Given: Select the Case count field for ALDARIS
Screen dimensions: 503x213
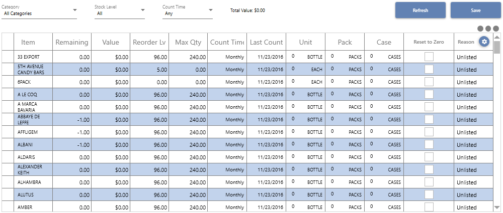Looking at the screenshot, I should [376, 157].
